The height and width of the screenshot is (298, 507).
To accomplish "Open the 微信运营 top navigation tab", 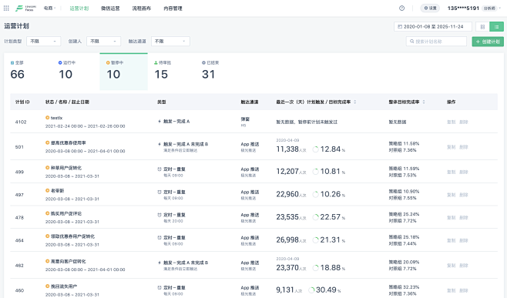I will coord(110,8).
